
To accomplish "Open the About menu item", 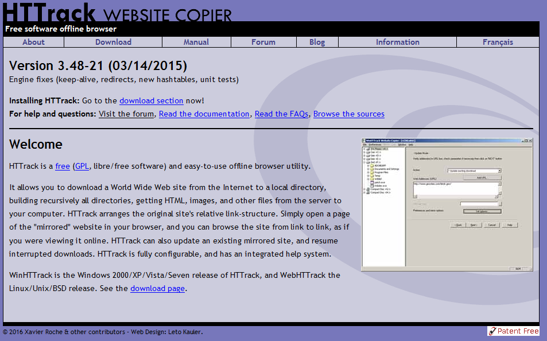I will 33,42.
